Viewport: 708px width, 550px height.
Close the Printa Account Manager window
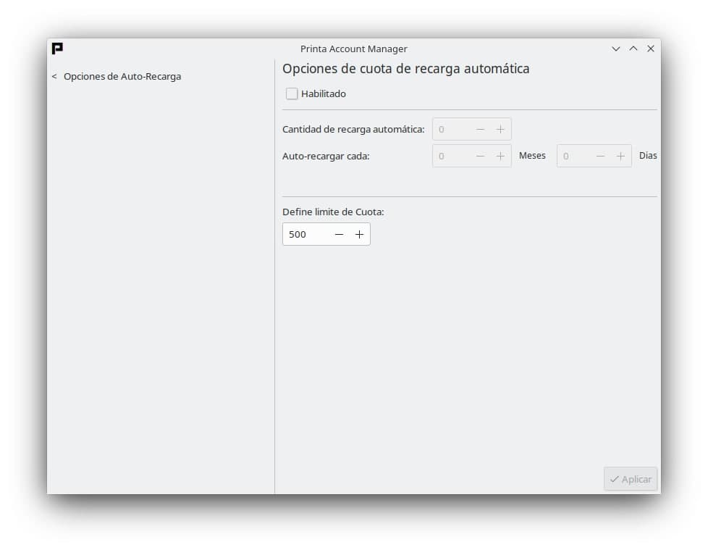click(x=651, y=49)
